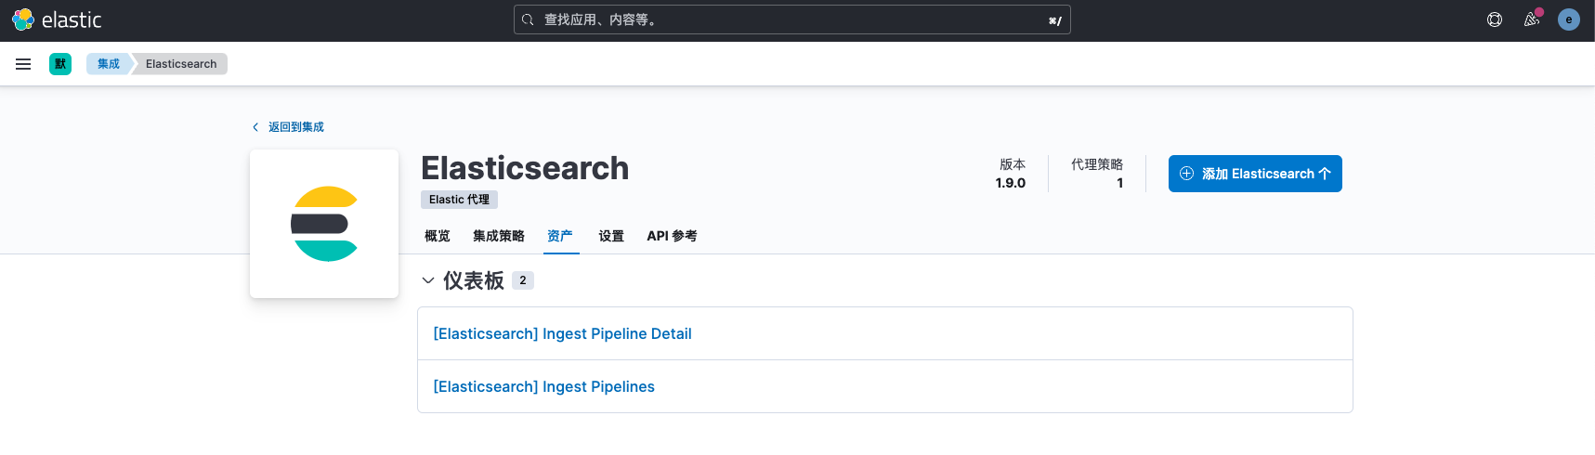Go to the 集成 breadcrumb
The height and width of the screenshot is (455, 1595).
[109, 64]
